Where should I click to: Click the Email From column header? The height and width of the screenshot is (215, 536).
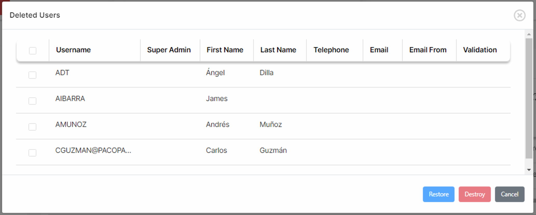click(428, 50)
